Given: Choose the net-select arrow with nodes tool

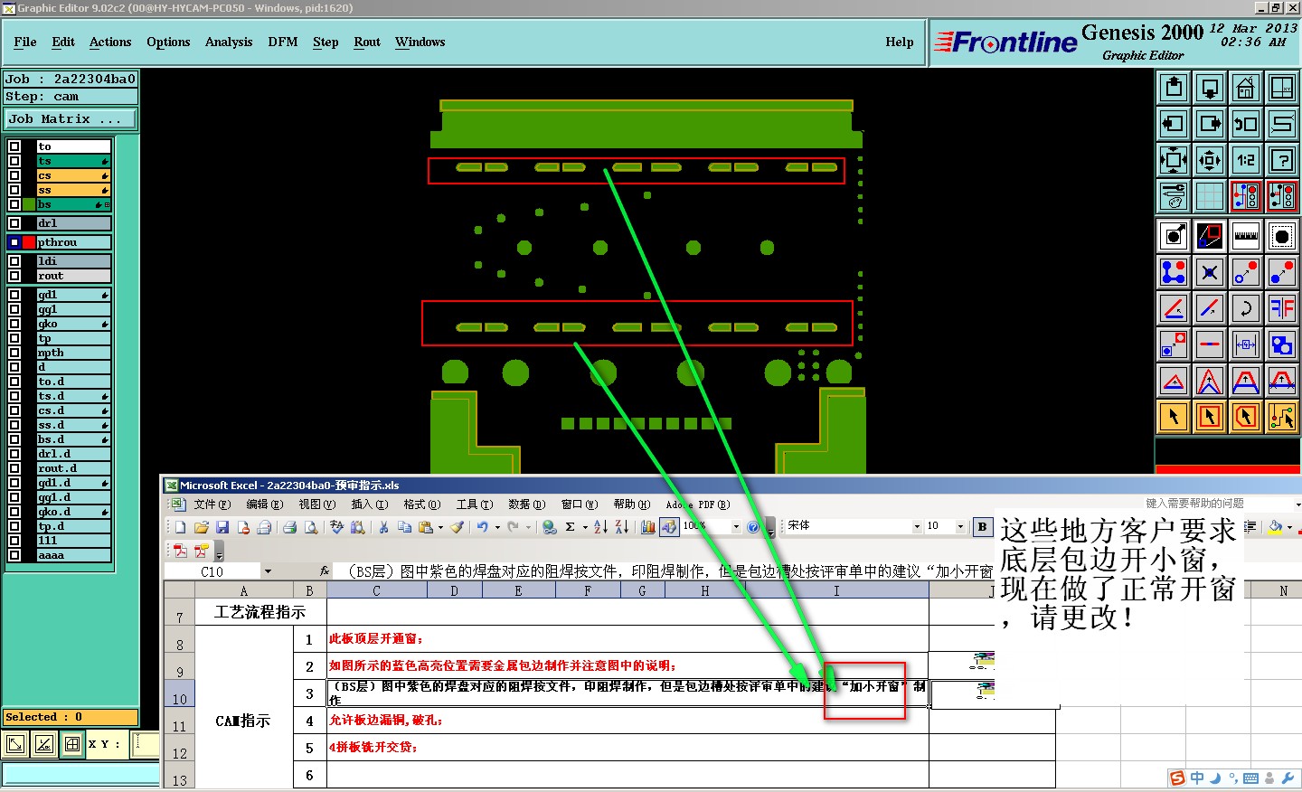Looking at the screenshot, I should (1282, 417).
